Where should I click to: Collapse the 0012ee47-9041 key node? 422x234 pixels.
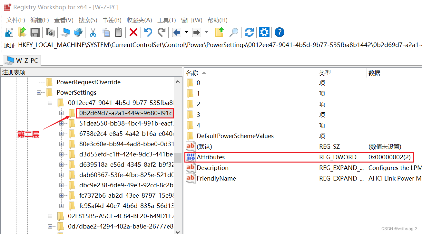pyautogui.click(x=50, y=103)
